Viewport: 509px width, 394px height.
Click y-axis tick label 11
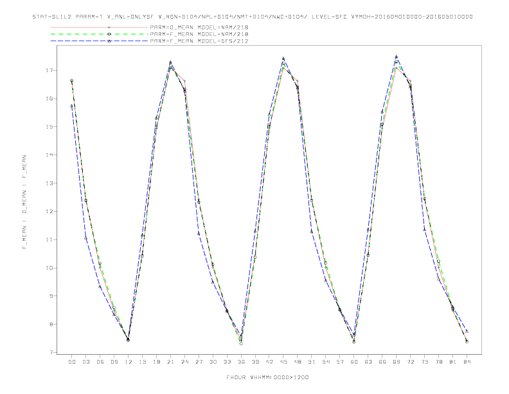point(49,239)
